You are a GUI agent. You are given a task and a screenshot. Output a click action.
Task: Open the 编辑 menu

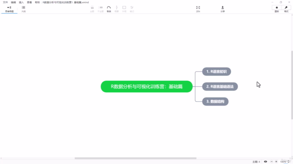click(x=13, y=2)
